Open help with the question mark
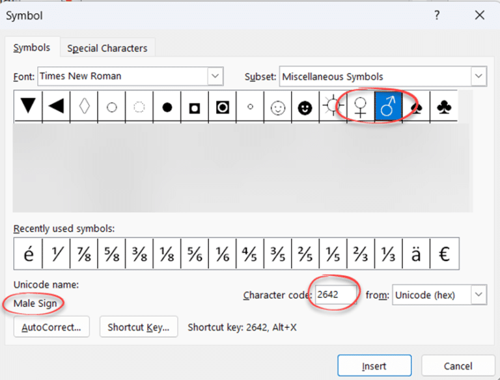500x380 pixels. pos(437,15)
